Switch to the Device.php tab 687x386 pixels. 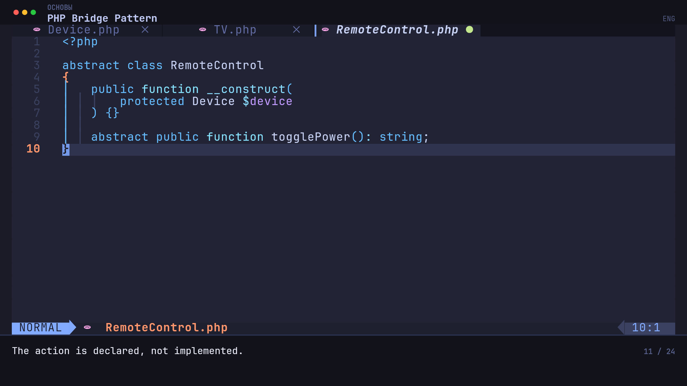tap(84, 30)
